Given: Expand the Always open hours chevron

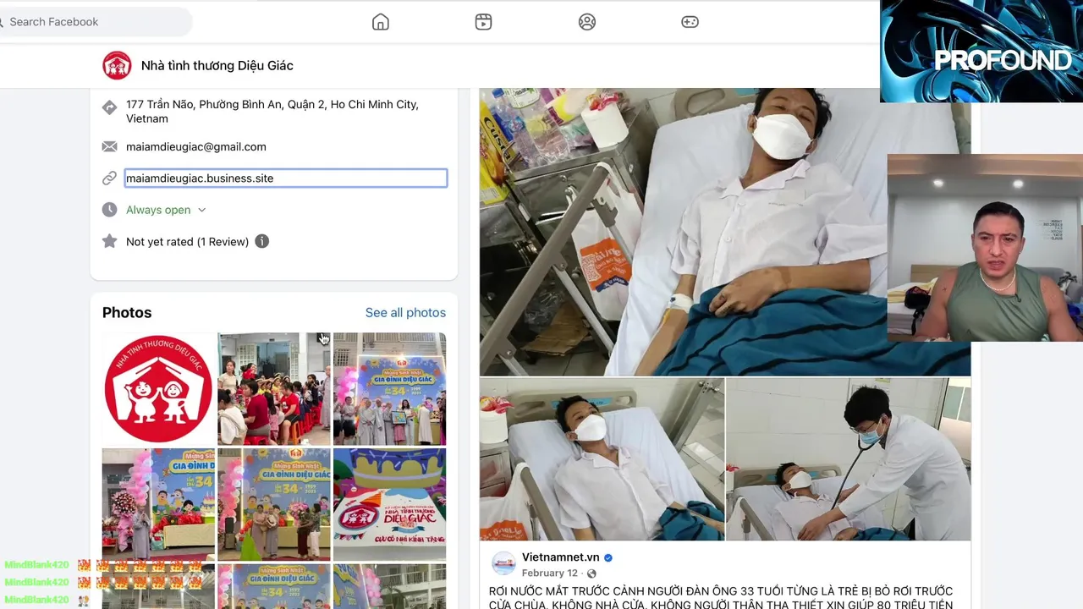Looking at the screenshot, I should 201,210.
